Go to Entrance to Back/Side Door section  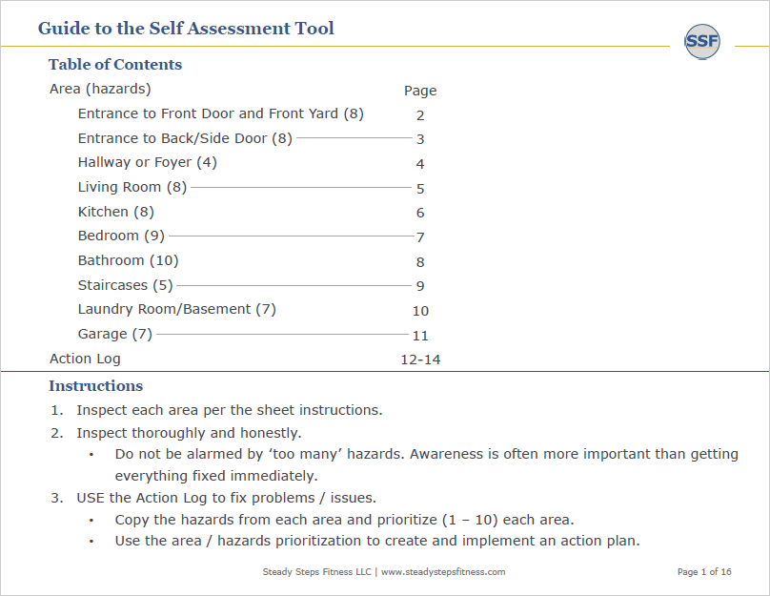click(x=185, y=138)
